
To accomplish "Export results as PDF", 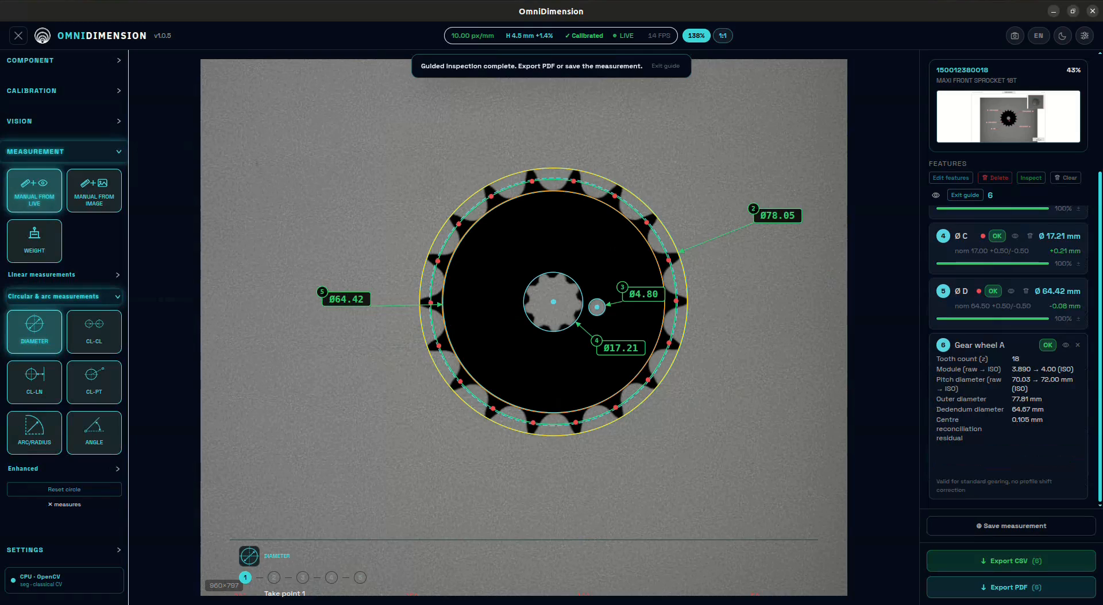I will tap(1011, 587).
